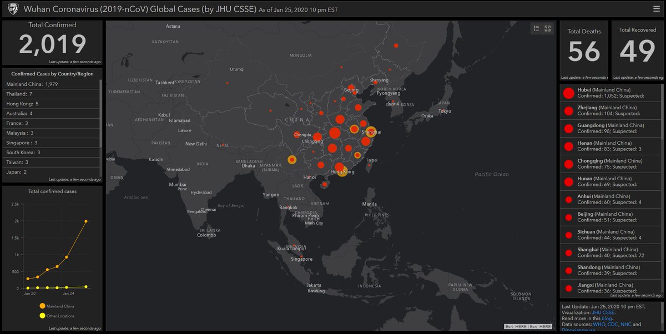Open the NHC data source link
666x334 pixels.
click(x=625, y=325)
